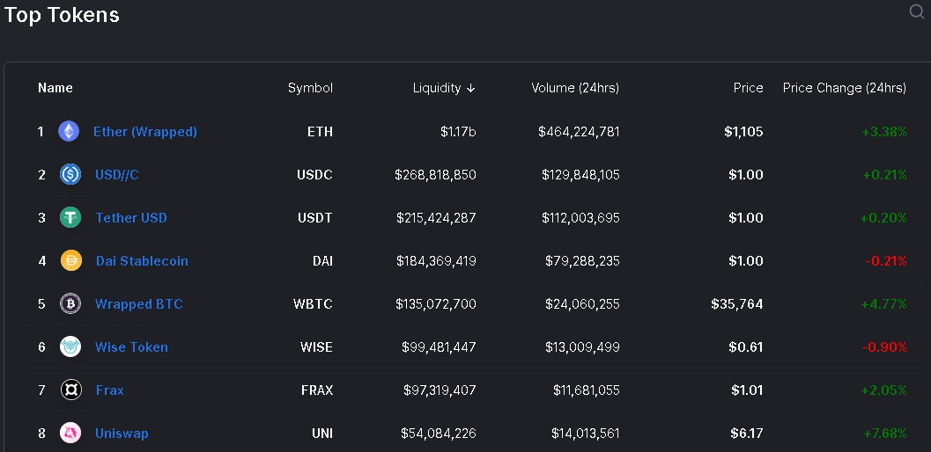This screenshot has height=452, width=931.
Task: Click the Wrapped BTC icon
Action: tap(70, 303)
